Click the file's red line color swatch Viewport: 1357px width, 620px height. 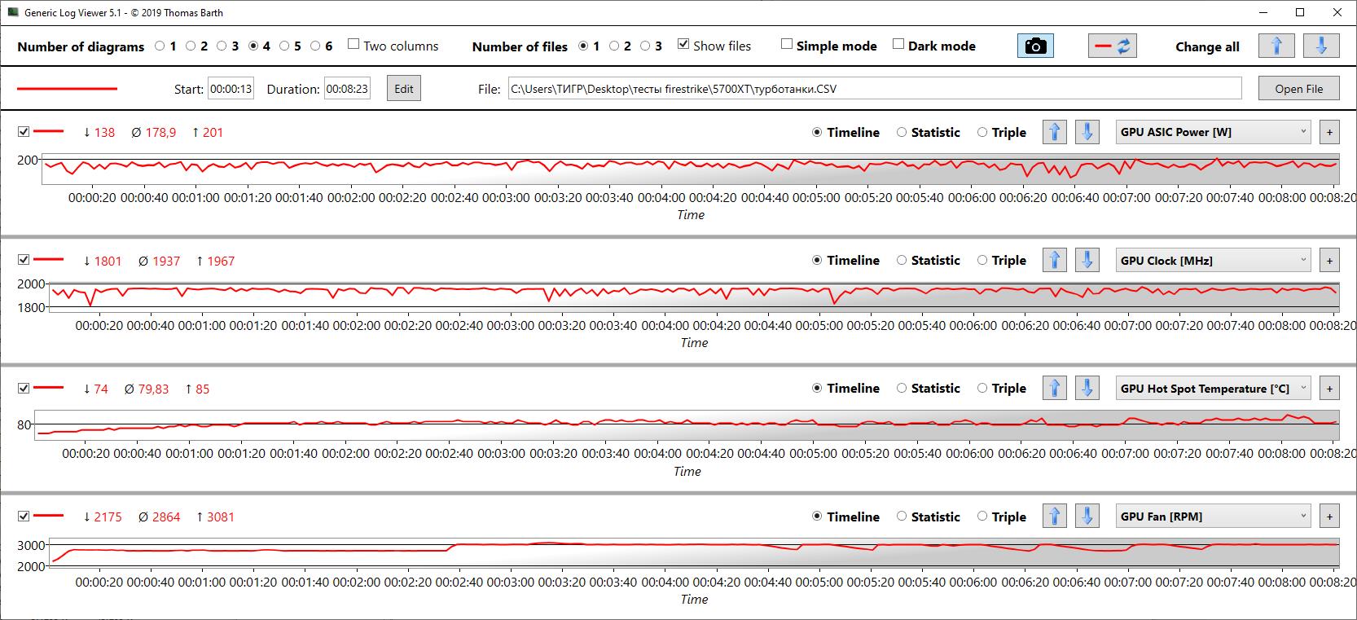coord(67,89)
